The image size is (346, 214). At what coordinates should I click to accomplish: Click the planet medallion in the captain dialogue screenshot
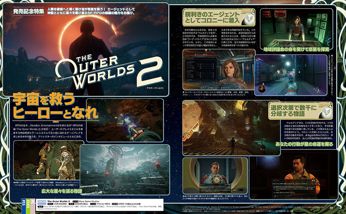217,179
